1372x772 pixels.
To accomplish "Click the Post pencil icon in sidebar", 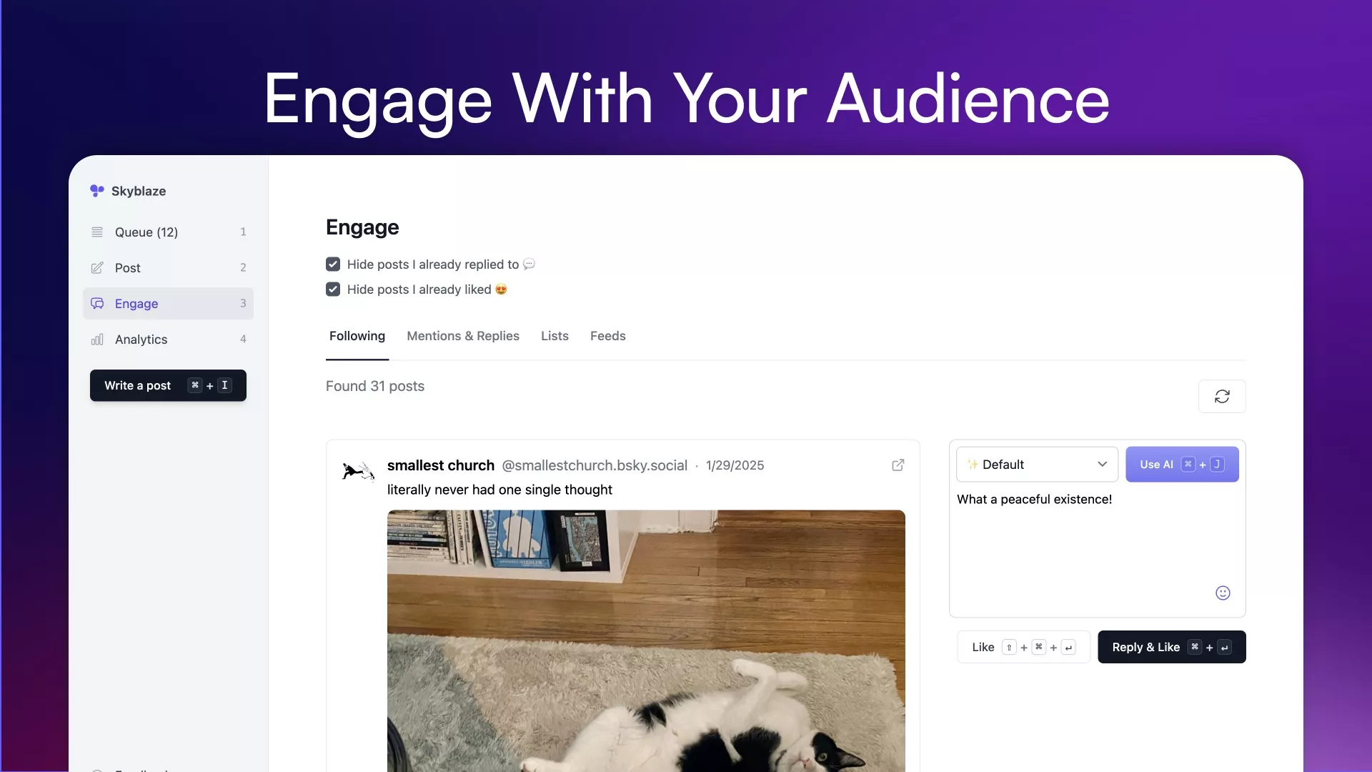I will coord(97,268).
